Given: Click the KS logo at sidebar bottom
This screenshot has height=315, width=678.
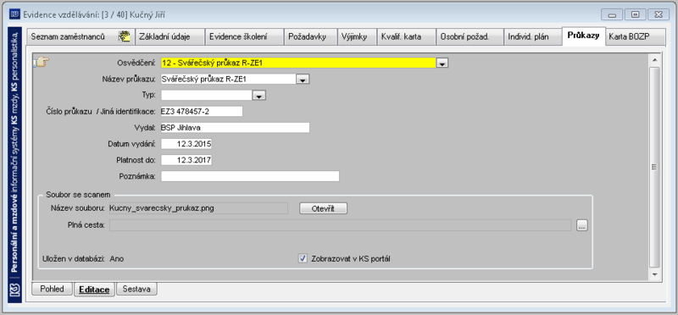Looking at the screenshot, I should [14, 290].
